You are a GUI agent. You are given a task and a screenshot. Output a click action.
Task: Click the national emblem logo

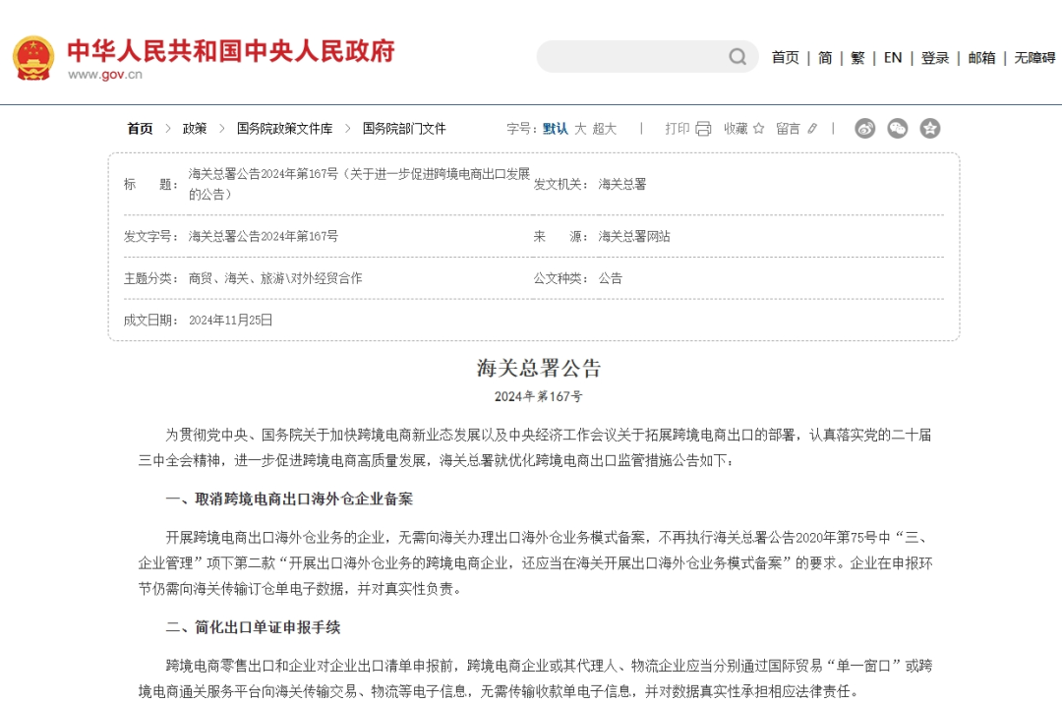pyautogui.click(x=33, y=58)
